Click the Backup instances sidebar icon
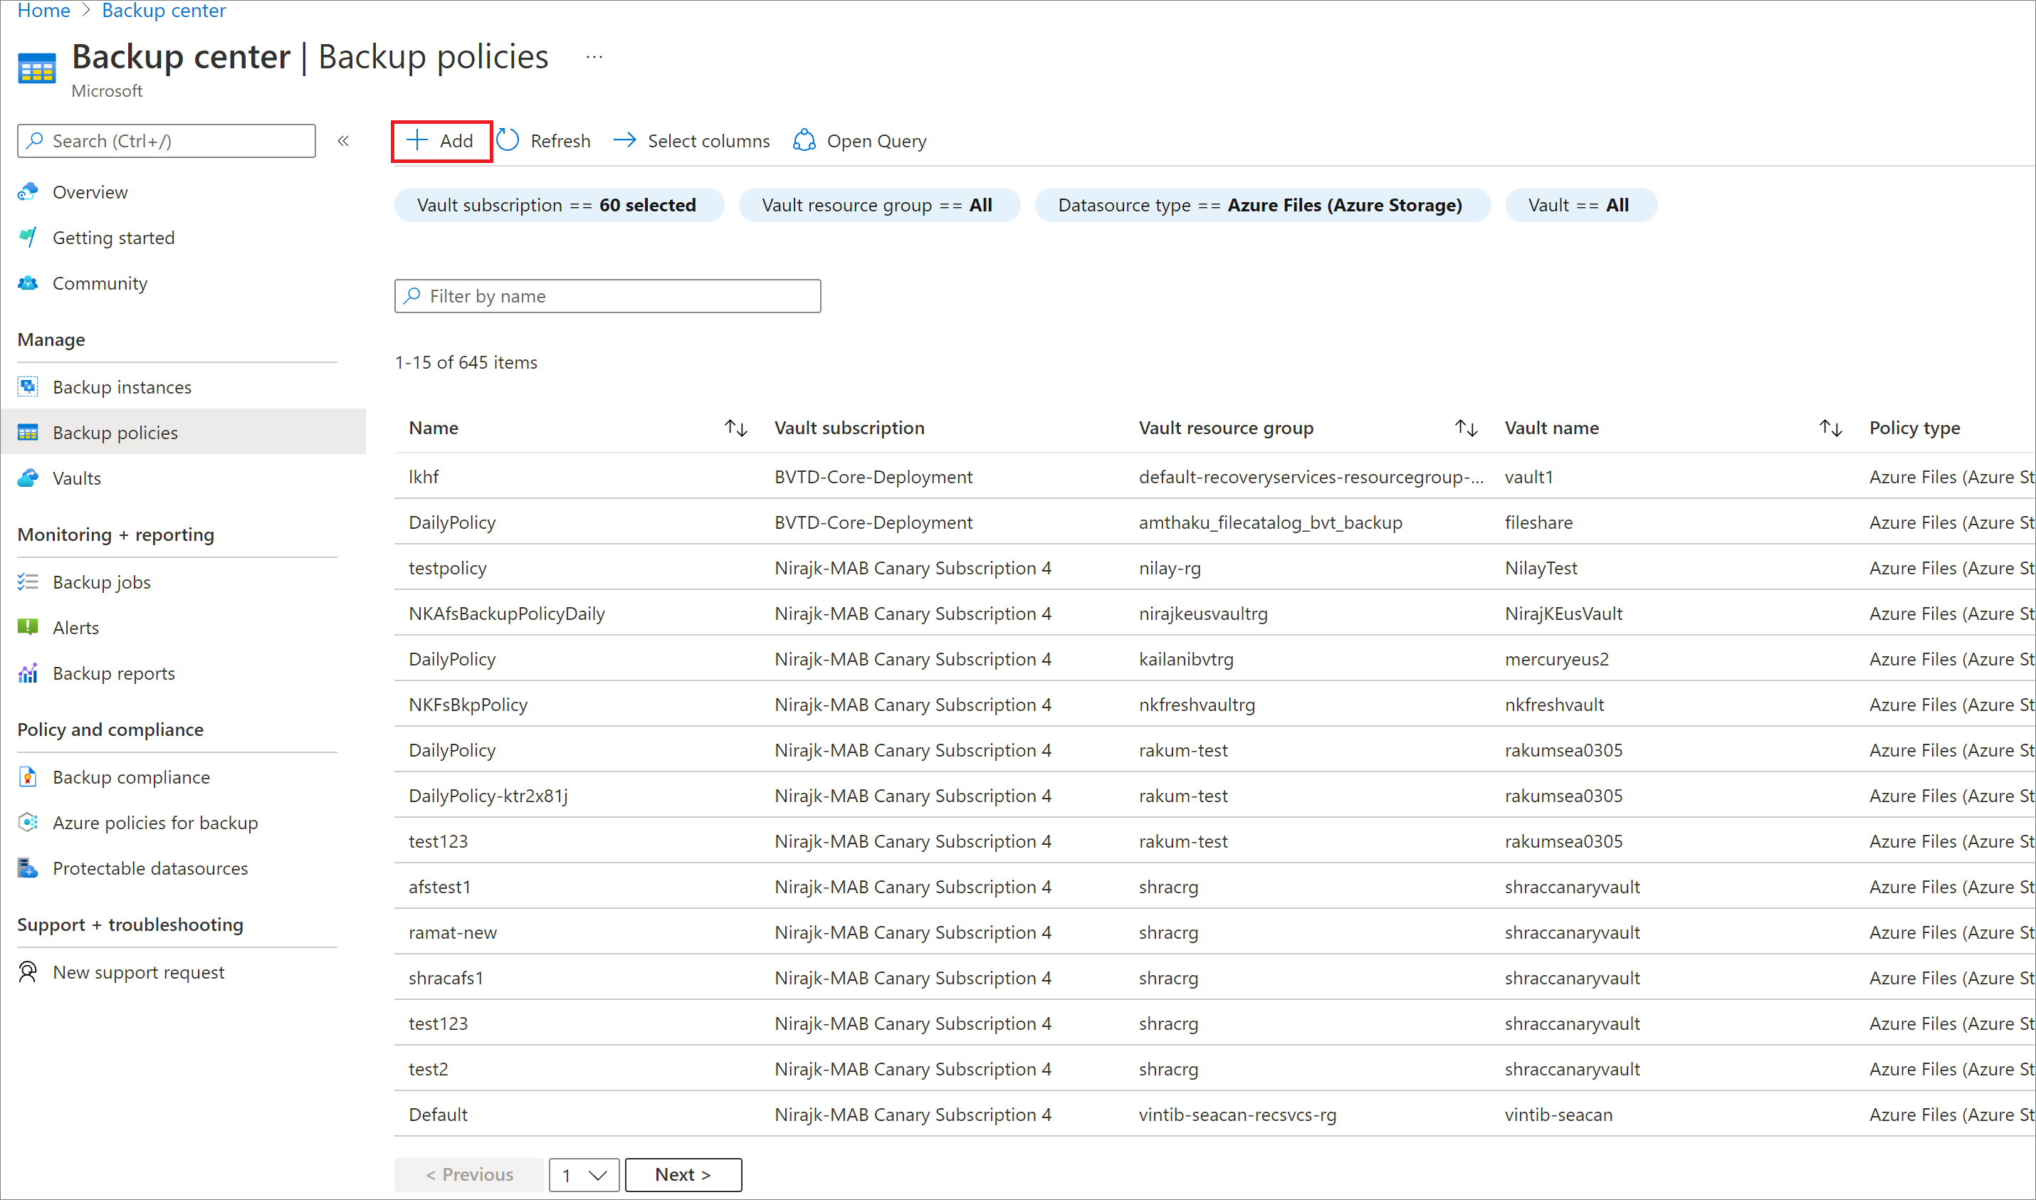Screen dimensions: 2036x1200 click(27, 386)
